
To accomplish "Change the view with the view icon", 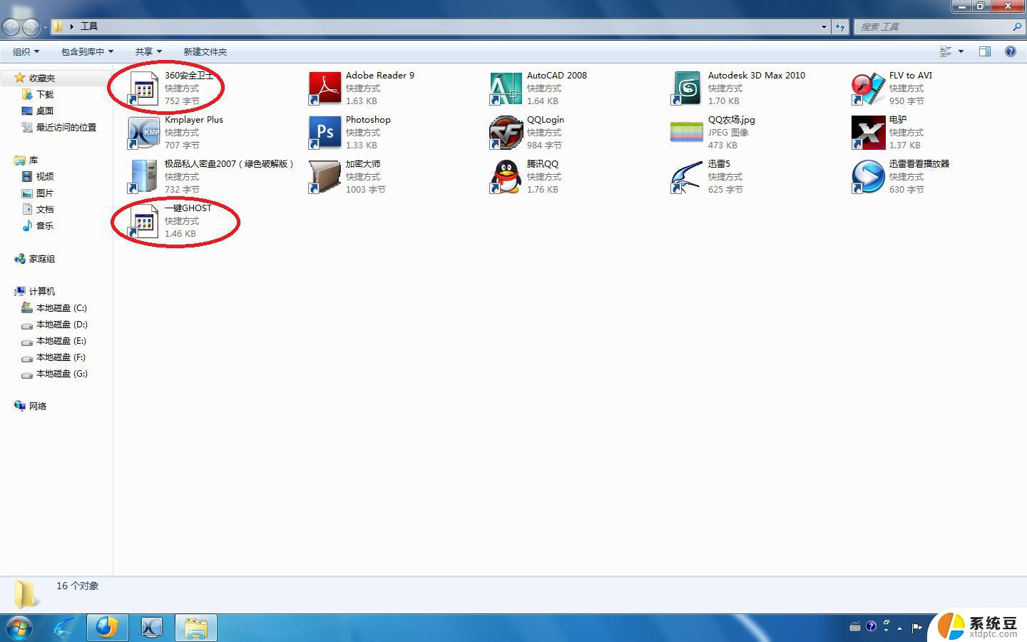I will pos(946,51).
